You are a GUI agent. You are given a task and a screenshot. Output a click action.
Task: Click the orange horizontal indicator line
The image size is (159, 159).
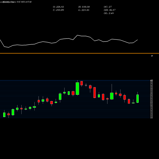point(79,53)
